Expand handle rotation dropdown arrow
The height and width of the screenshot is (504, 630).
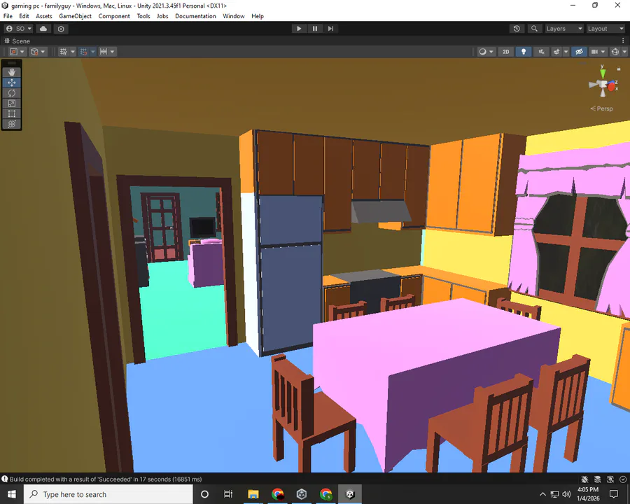coord(43,51)
